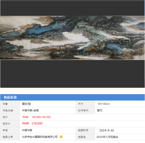Click the size value 35×180cm

(104, 104)
